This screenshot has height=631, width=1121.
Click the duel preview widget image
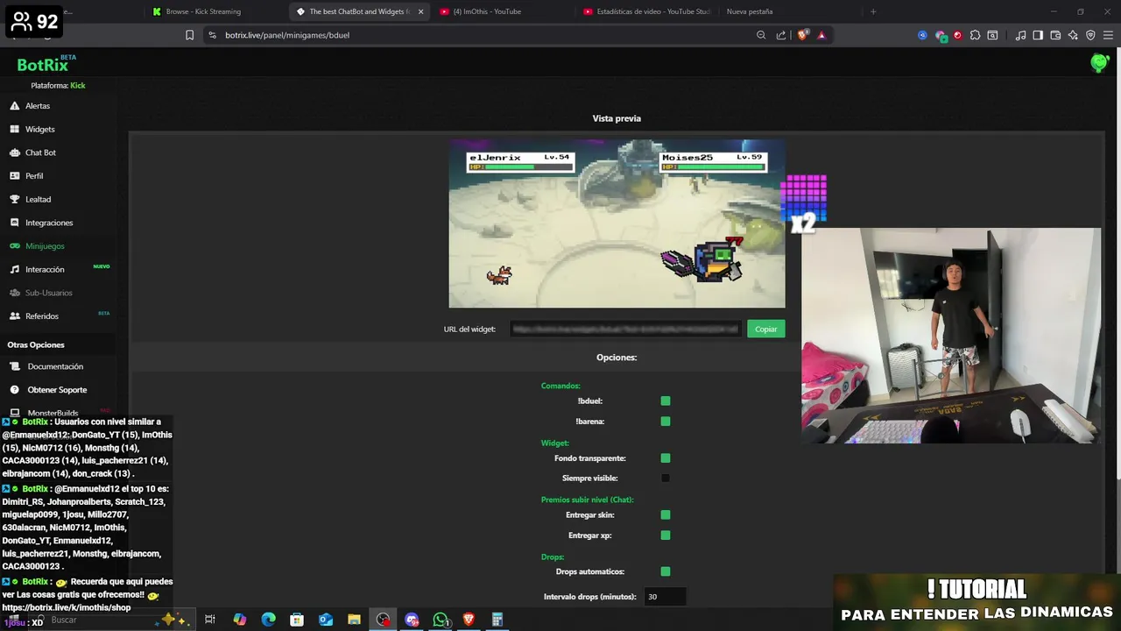tap(617, 223)
